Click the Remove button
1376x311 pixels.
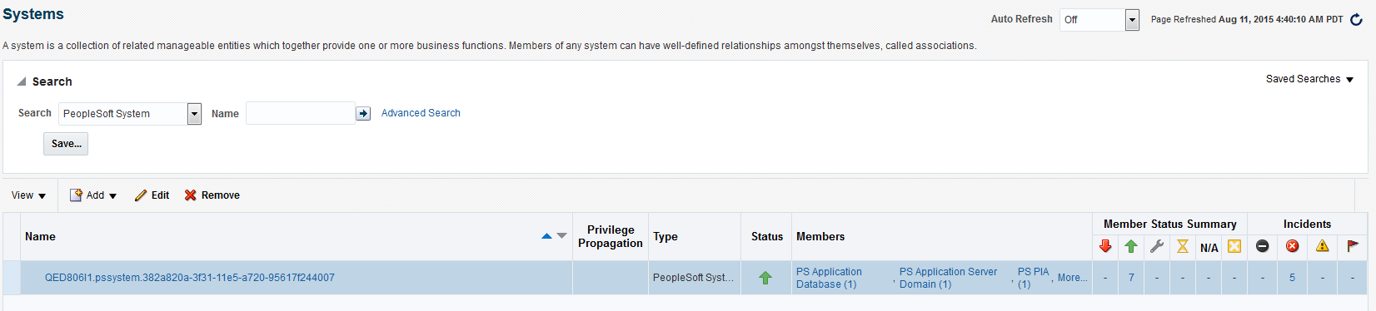point(212,195)
